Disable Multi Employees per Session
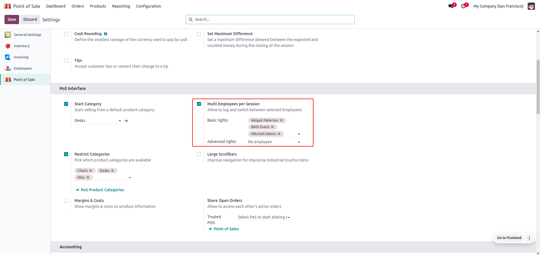The width and height of the screenshot is (540, 255). (199, 104)
